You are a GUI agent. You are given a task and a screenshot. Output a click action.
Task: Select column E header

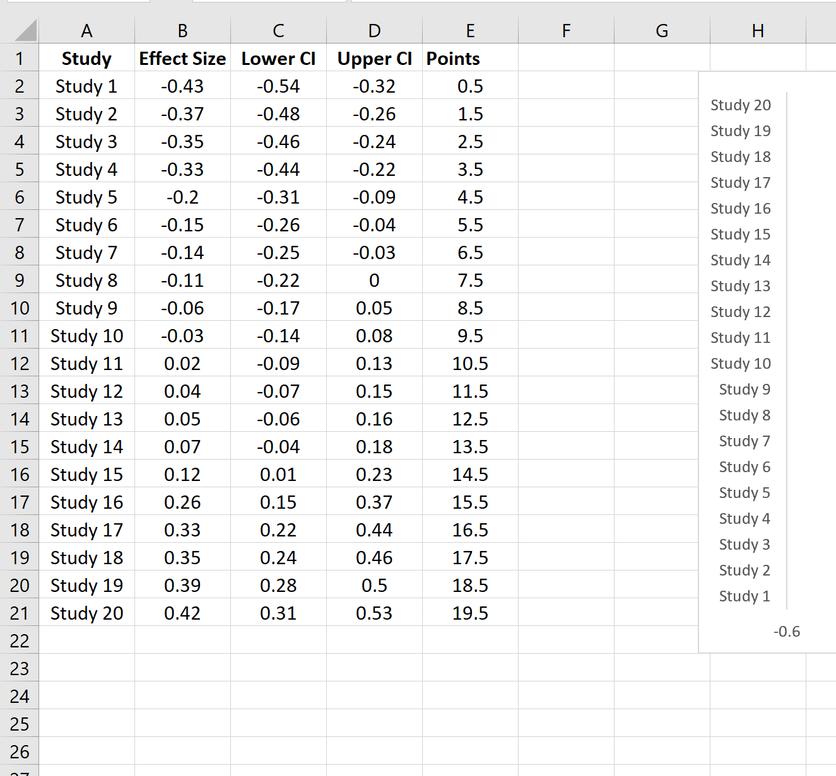pyautogui.click(x=470, y=30)
